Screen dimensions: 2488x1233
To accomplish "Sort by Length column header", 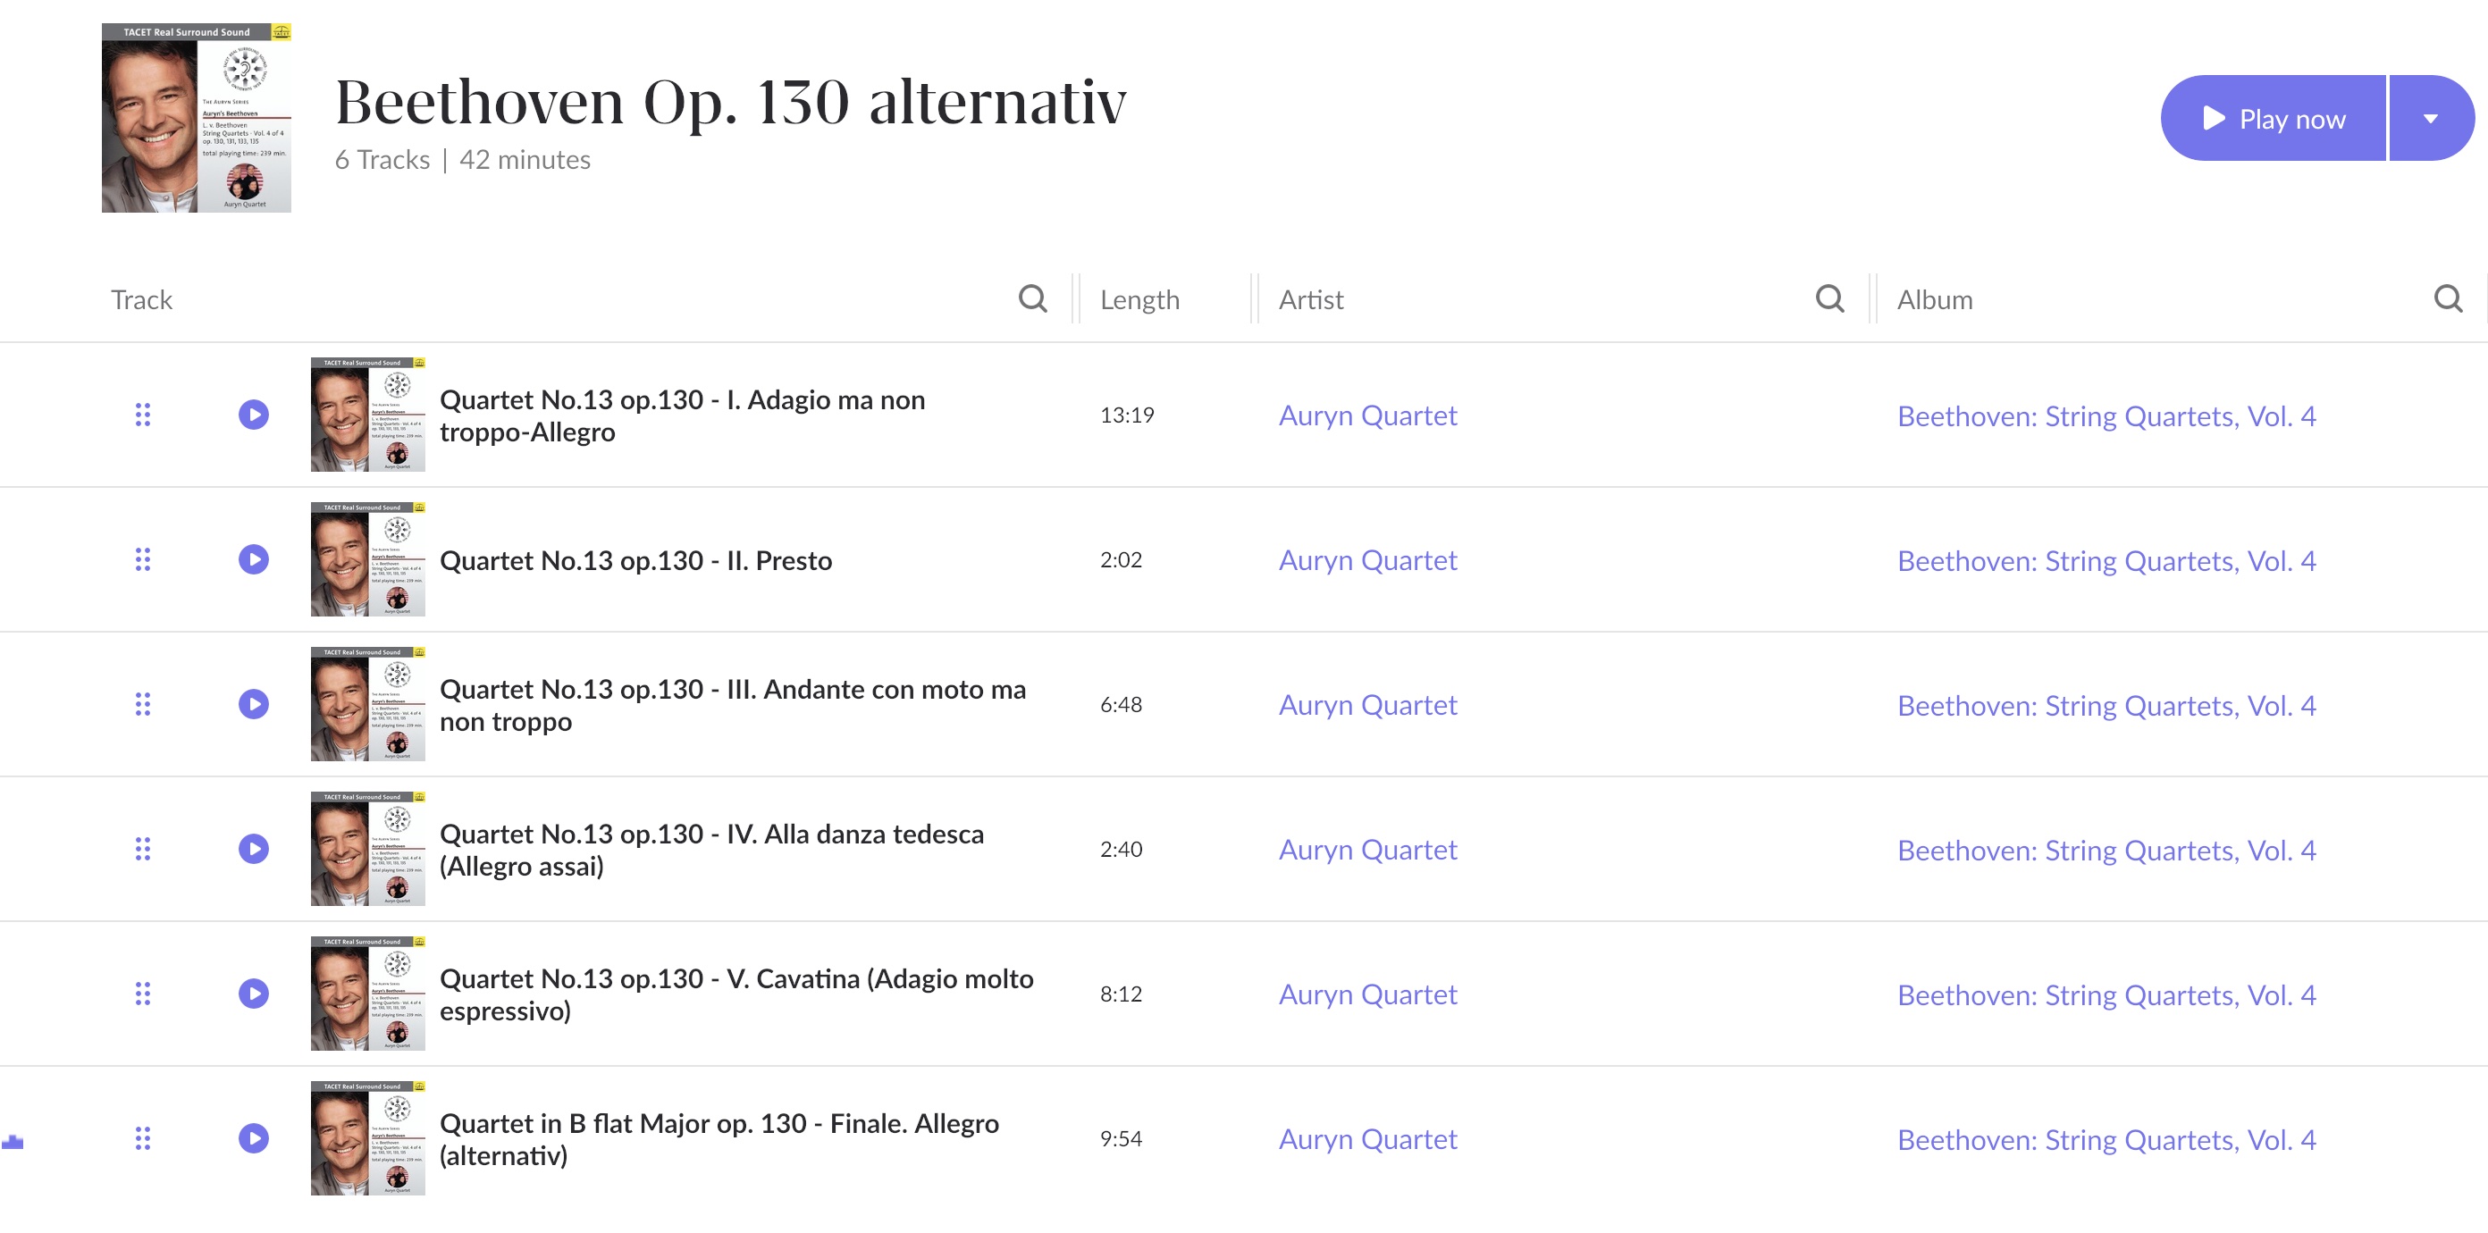I will (1139, 300).
